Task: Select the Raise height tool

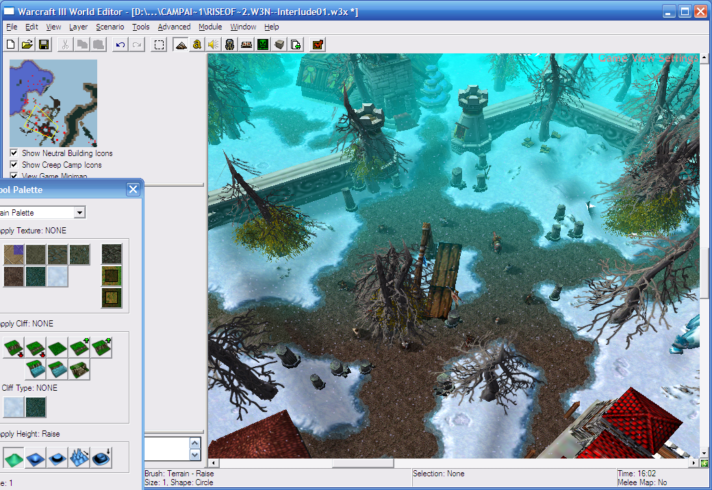Action: (x=13, y=457)
